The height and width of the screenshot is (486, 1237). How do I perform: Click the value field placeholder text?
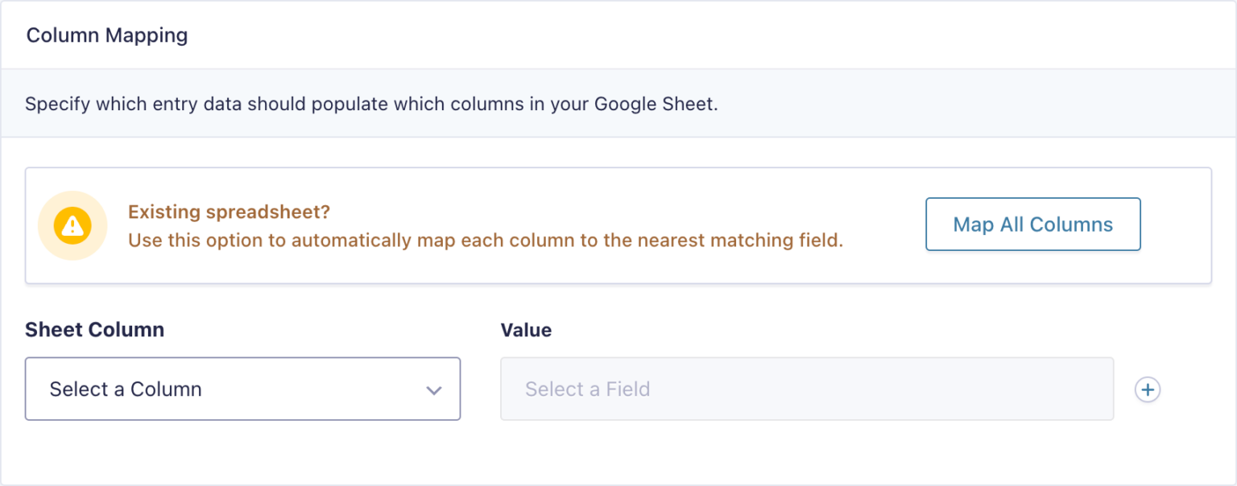click(586, 389)
